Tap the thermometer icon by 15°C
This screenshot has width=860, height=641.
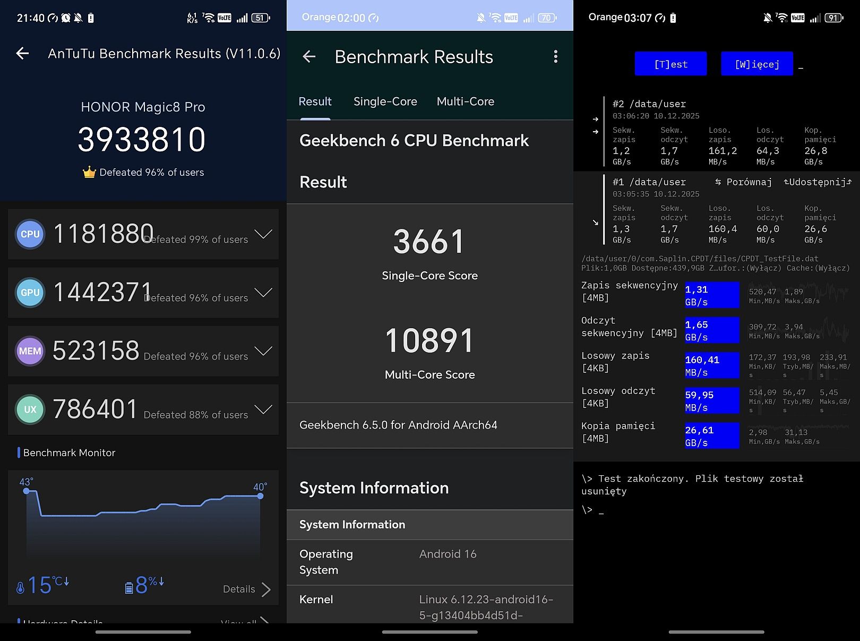pyautogui.click(x=20, y=588)
